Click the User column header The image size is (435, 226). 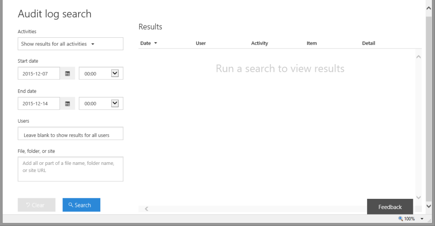click(201, 43)
